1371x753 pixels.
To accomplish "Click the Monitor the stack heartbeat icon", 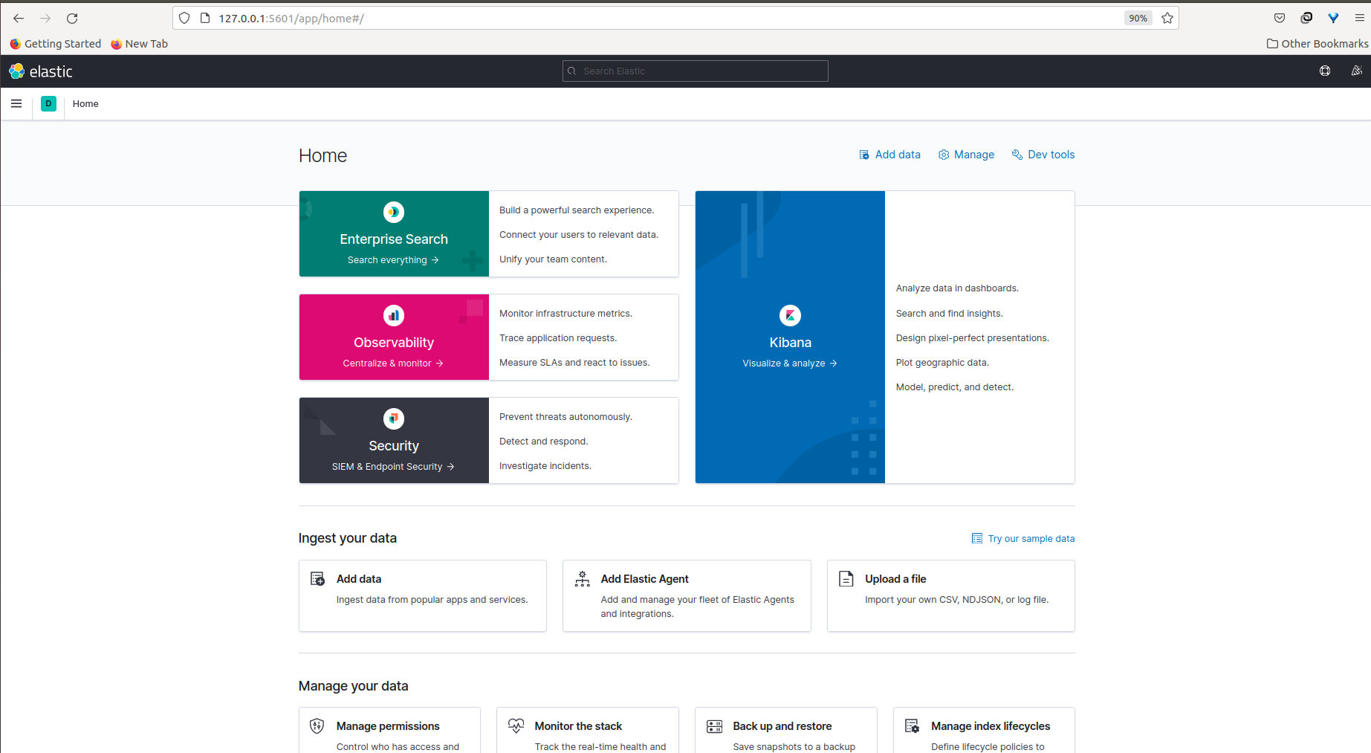I will click(516, 725).
